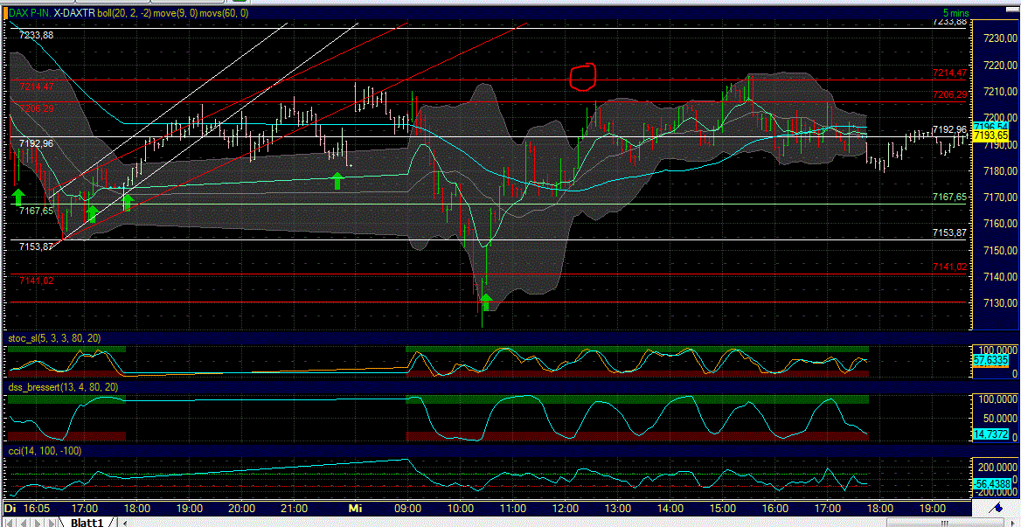Click the orange instrument icon in chart title bar

coord(5,14)
